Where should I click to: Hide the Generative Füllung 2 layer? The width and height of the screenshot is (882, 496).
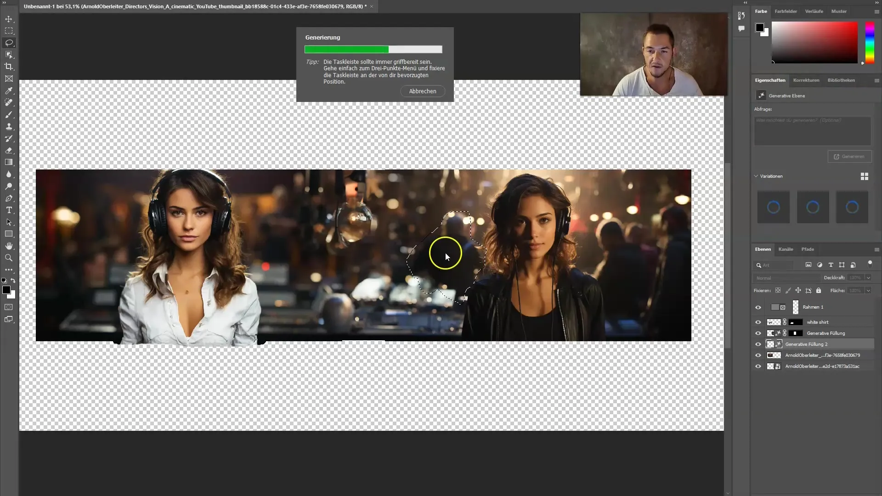[758, 344]
